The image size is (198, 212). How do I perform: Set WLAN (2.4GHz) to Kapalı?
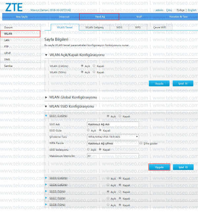pos(94,66)
